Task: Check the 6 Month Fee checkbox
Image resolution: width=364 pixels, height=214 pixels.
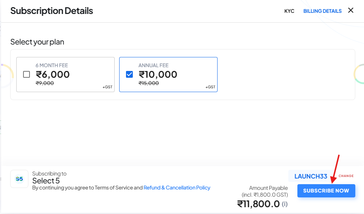Action: point(26,74)
